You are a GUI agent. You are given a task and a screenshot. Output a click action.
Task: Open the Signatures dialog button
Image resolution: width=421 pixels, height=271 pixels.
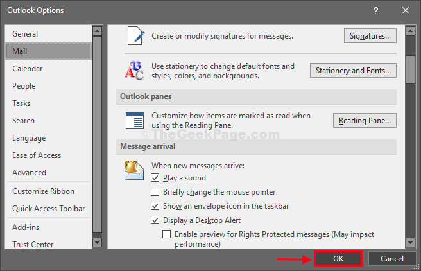(x=370, y=36)
